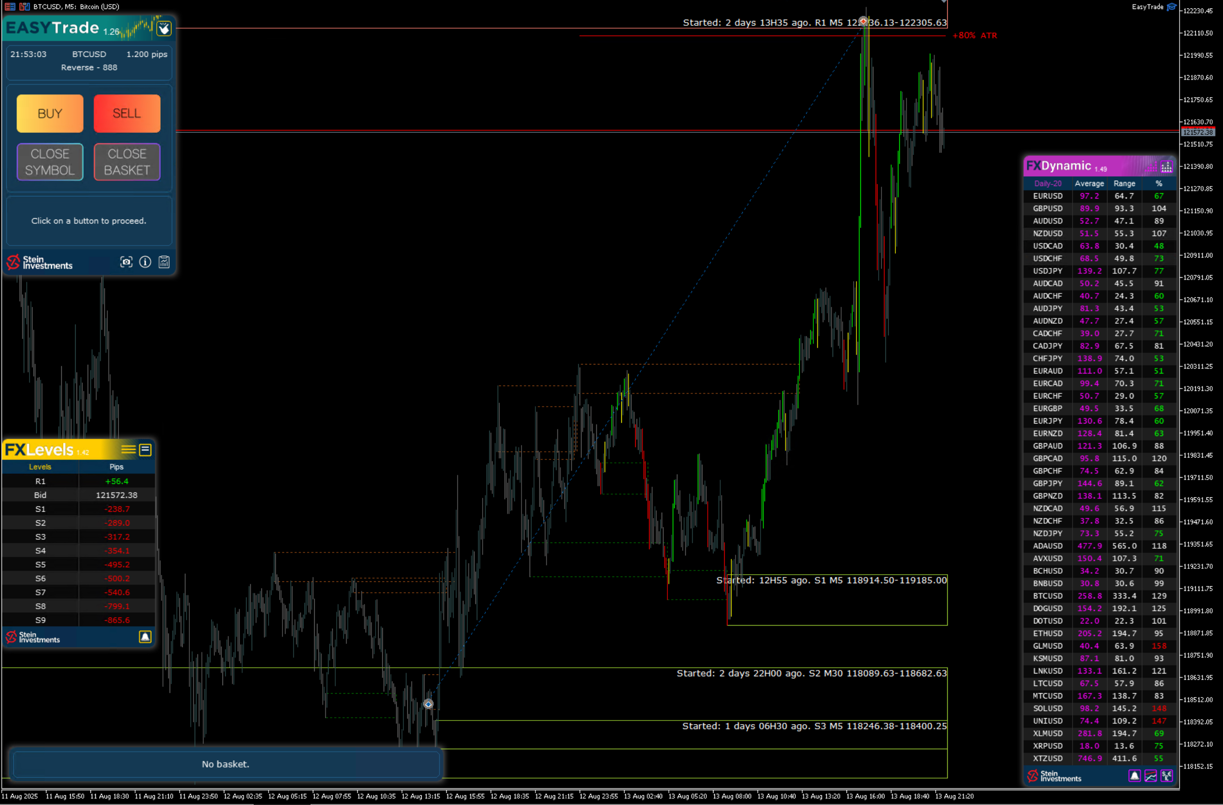Image resolution: width=1223 pixels, height=805 pixels.
Task: Click the current price marker 121572.38 on scale
Action: tap(1197, 132)
